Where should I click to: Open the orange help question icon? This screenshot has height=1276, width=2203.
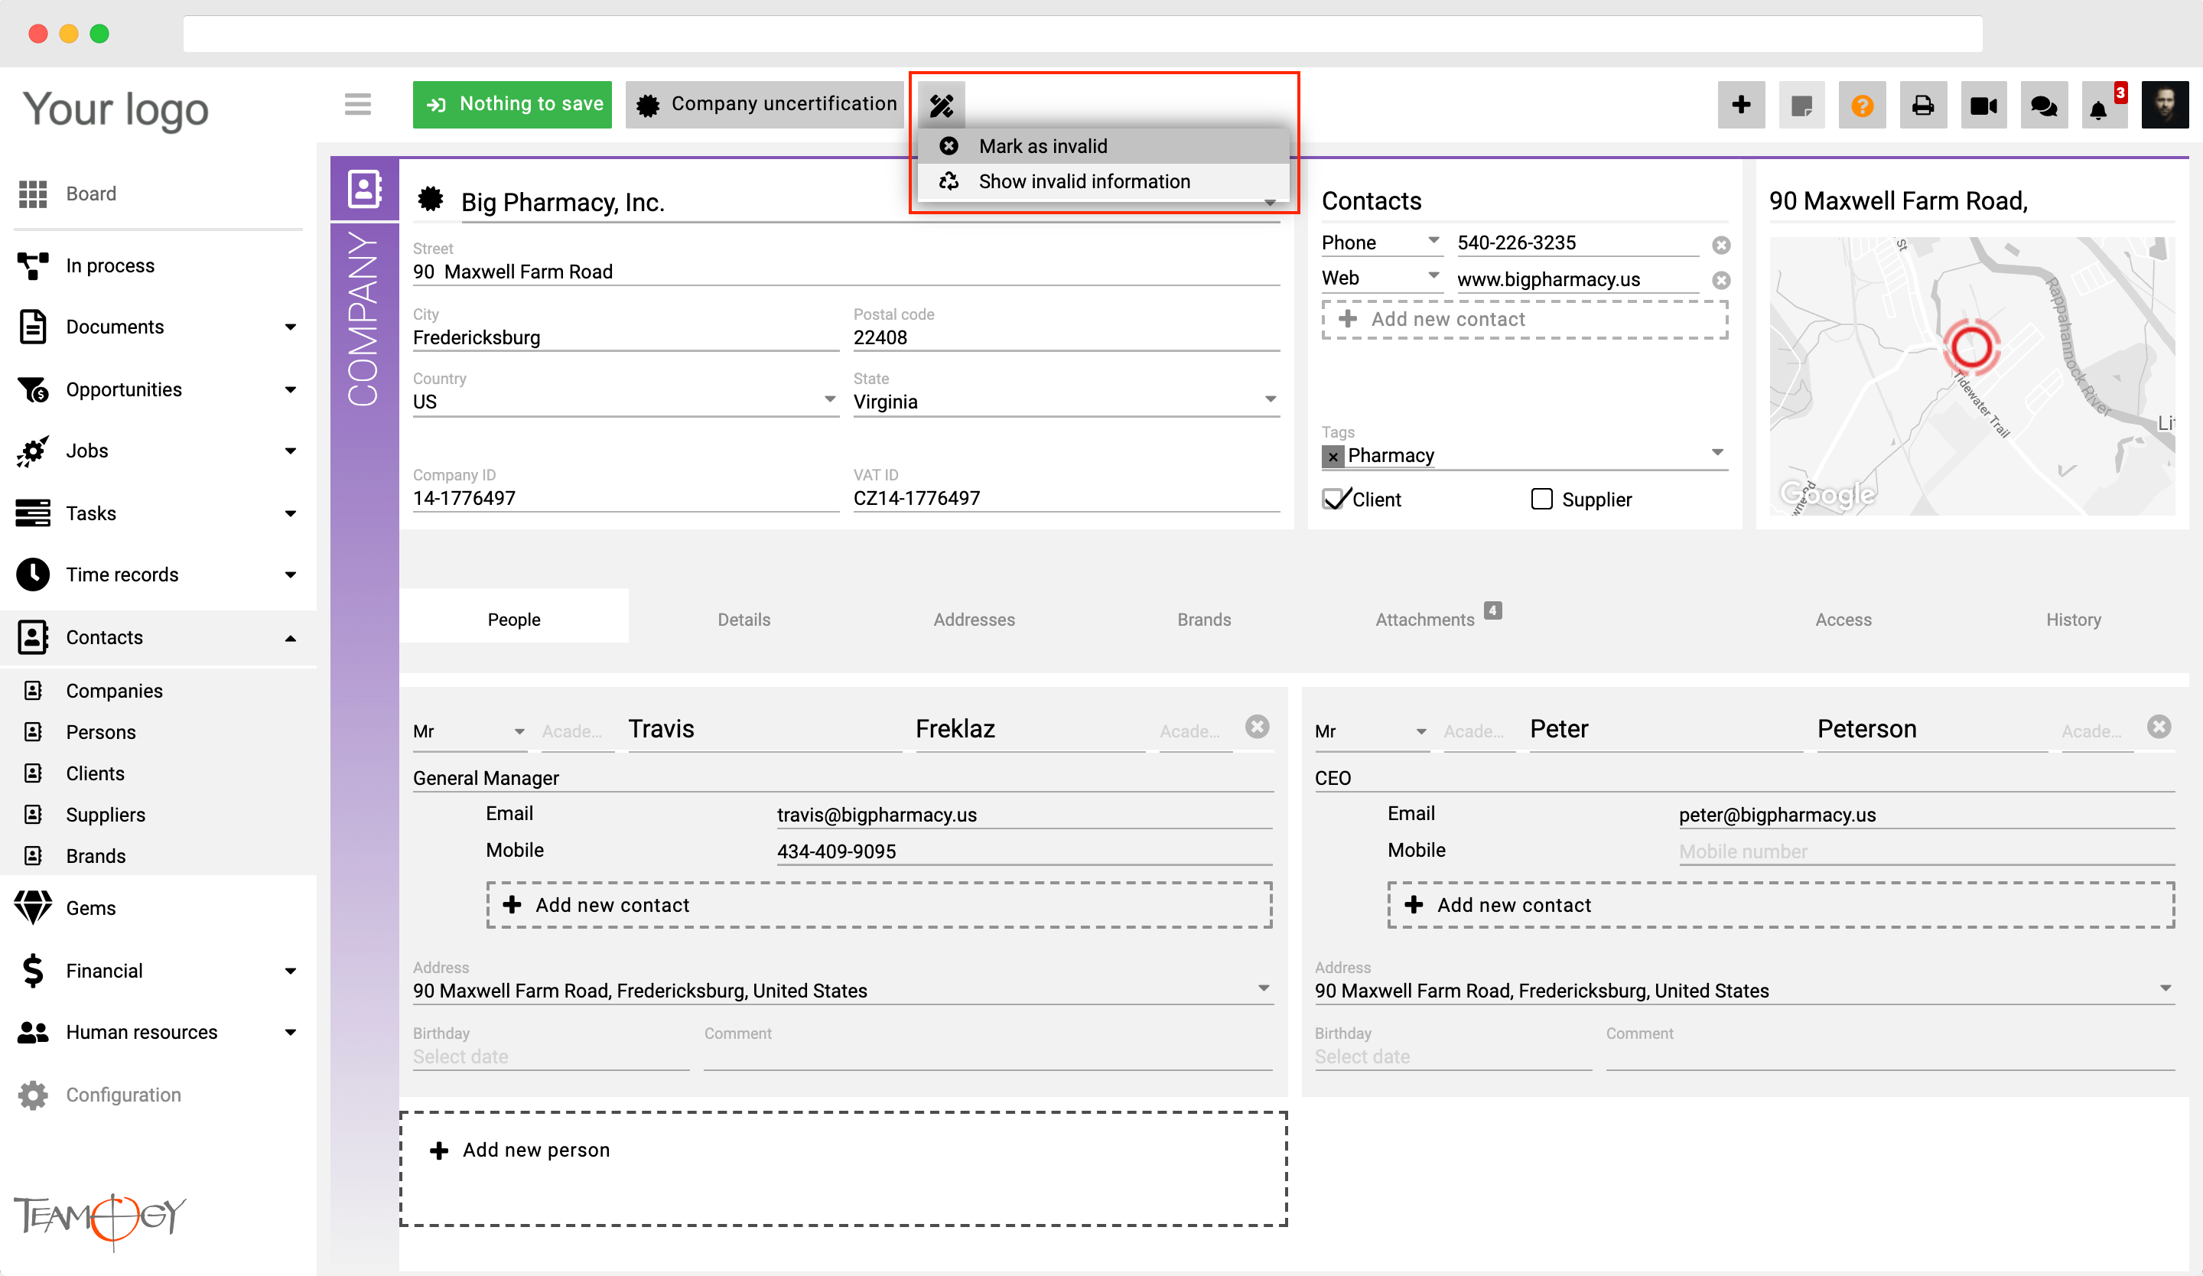point(1862,106)
